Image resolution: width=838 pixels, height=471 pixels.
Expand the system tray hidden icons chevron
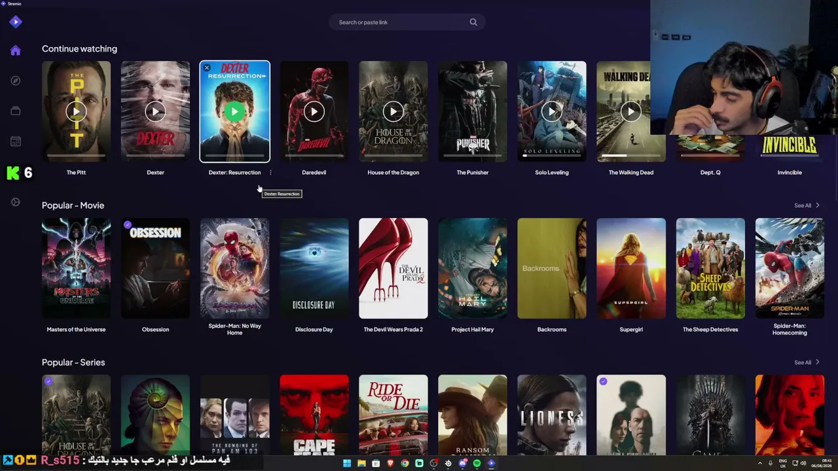pos(760,463)
